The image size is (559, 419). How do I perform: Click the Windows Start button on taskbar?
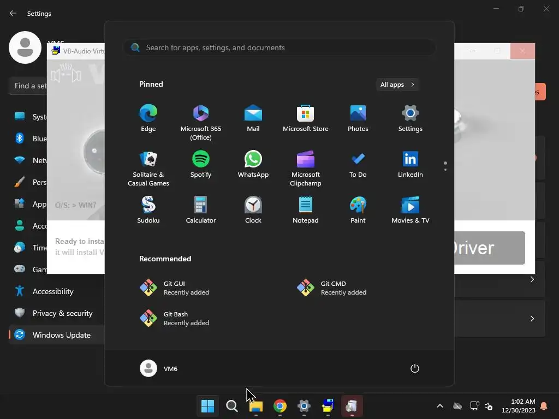208,406
